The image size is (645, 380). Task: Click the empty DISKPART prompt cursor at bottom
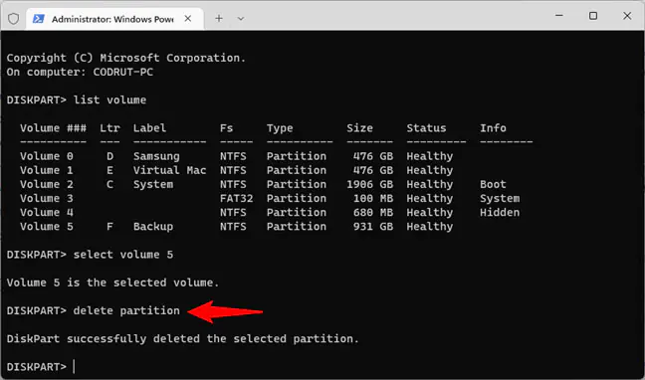coord(74,366)
